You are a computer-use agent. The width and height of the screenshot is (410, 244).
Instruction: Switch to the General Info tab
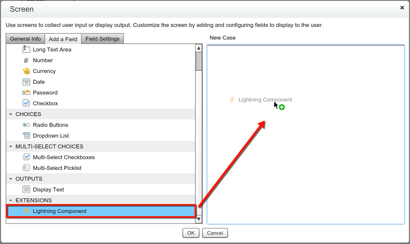point(25,38)
